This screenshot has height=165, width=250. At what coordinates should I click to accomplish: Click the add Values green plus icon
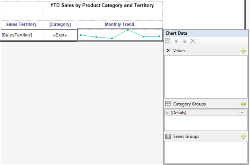point(243,51)
